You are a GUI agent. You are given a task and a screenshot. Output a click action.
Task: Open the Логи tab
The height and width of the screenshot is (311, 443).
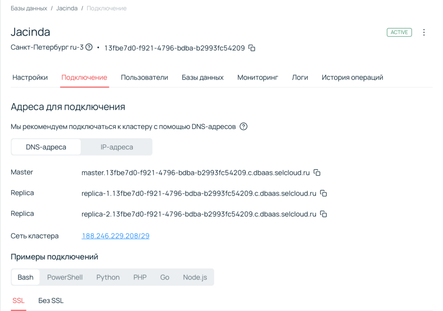click(x=300, y=77)
